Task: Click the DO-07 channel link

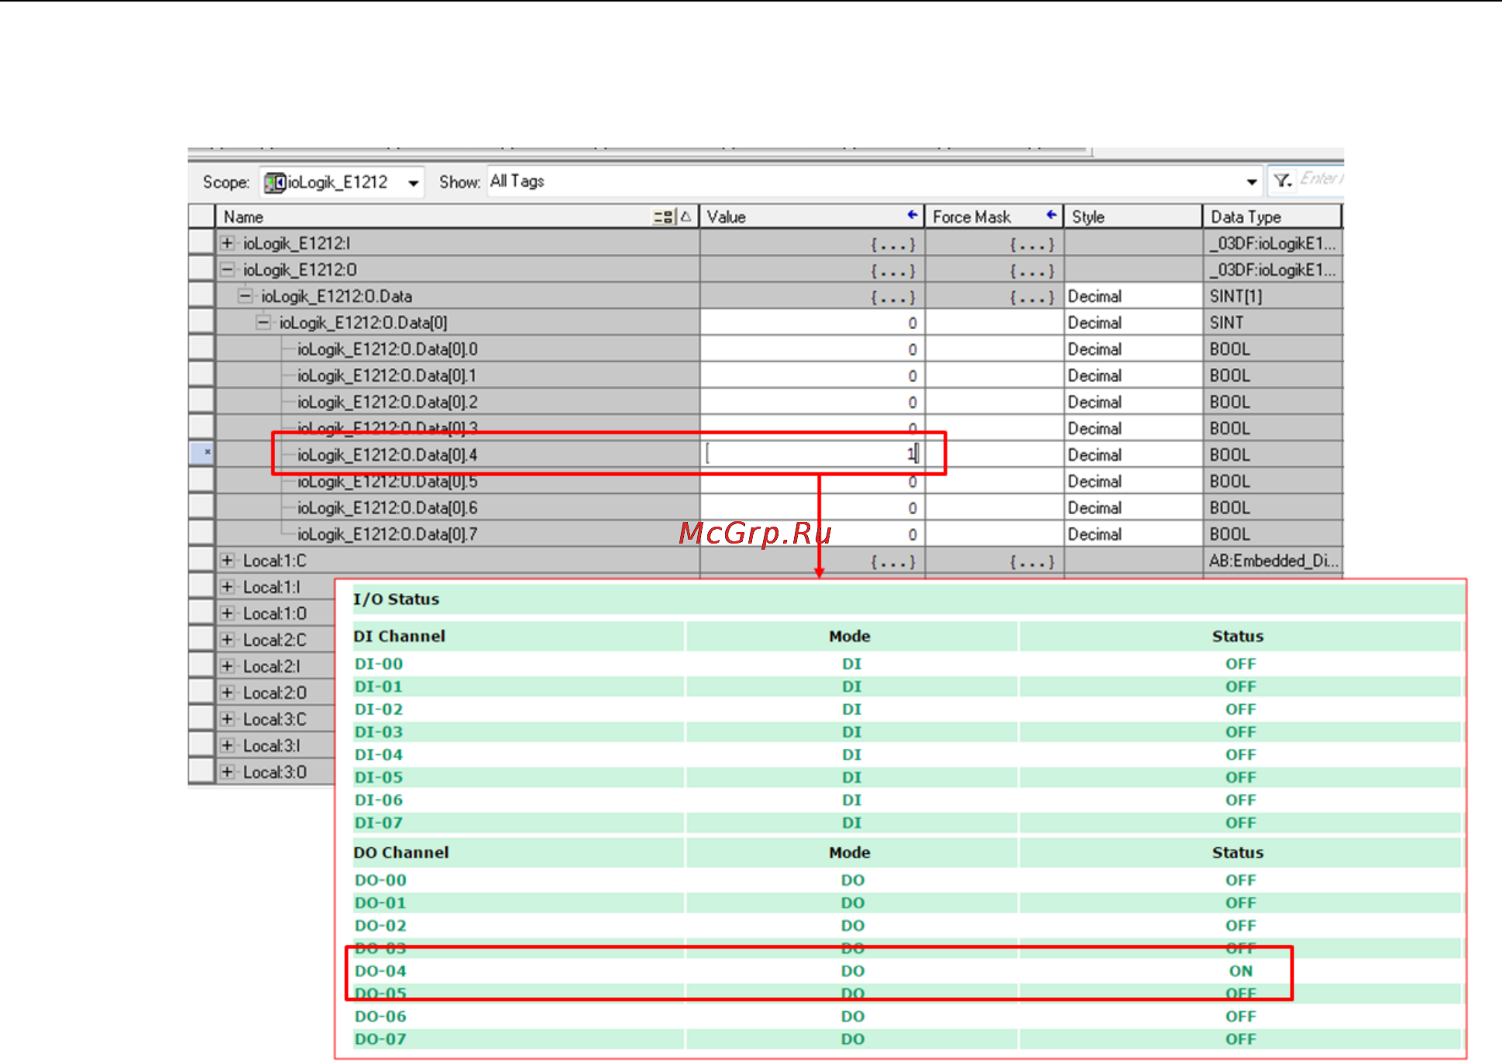Action: [x=380, y=1038]
